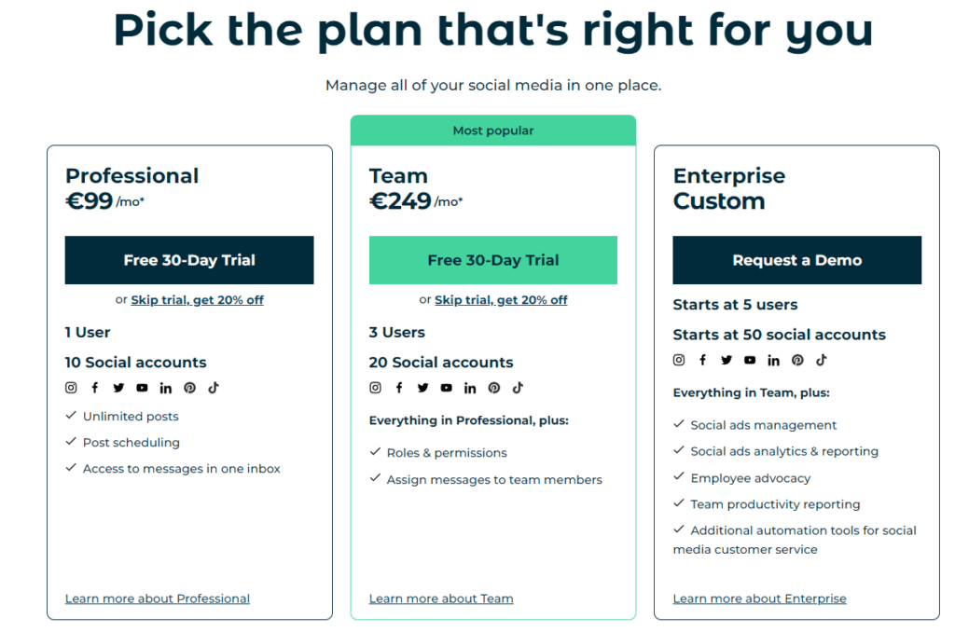Click TikTok icon in Professional plan

pyautogui.click(x=214, y=388)
